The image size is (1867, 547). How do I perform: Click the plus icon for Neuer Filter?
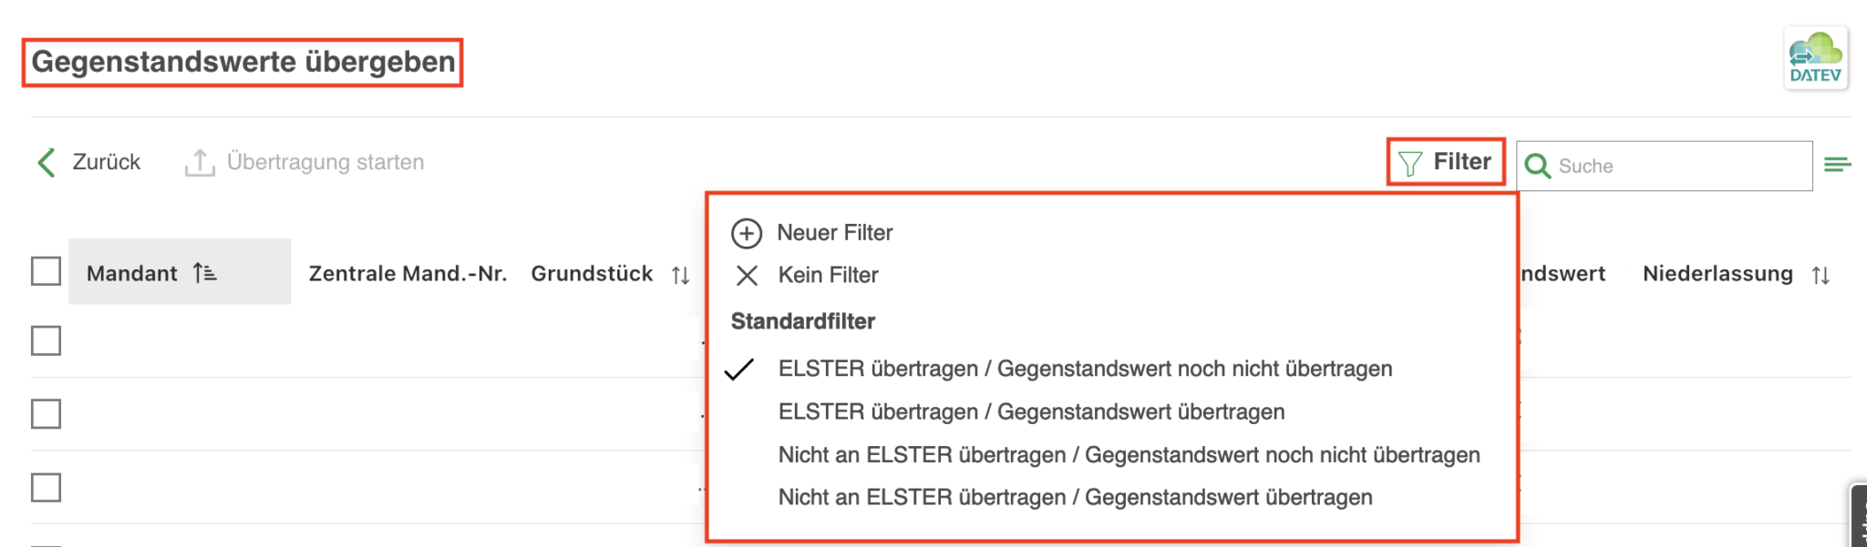pyautogui.click(x=747, y=233)
